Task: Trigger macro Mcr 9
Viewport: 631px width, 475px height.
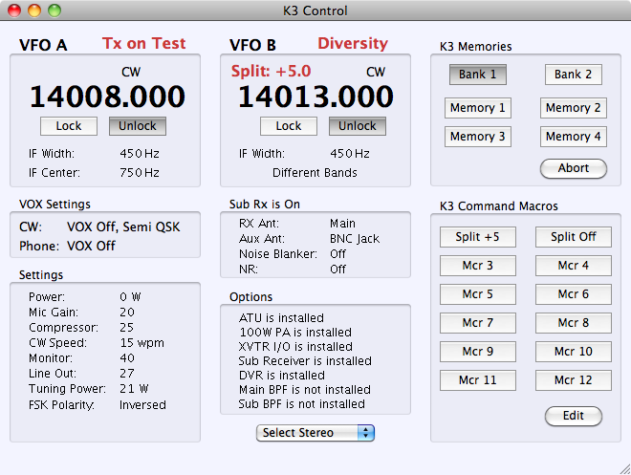Action: (478, 352)
